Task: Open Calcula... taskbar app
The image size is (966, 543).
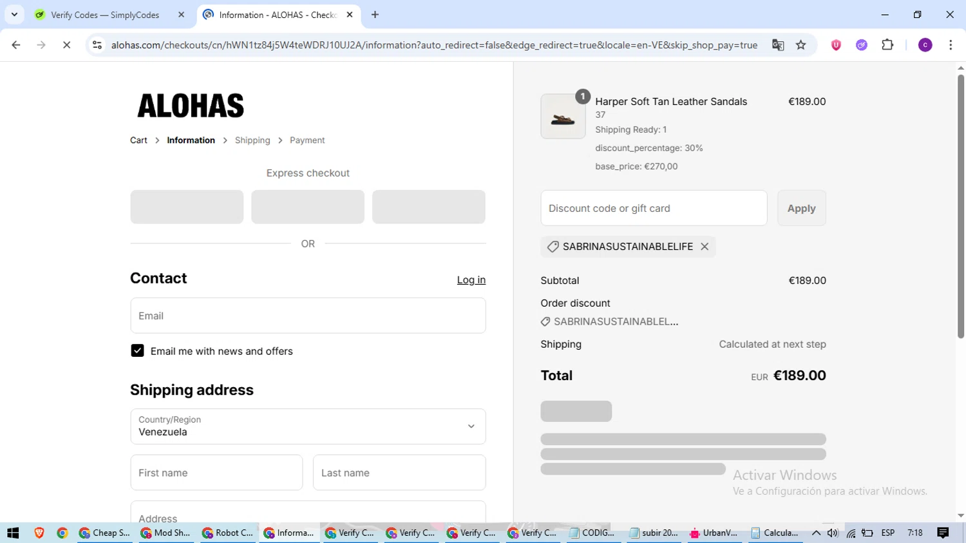Action: (774, 533)
